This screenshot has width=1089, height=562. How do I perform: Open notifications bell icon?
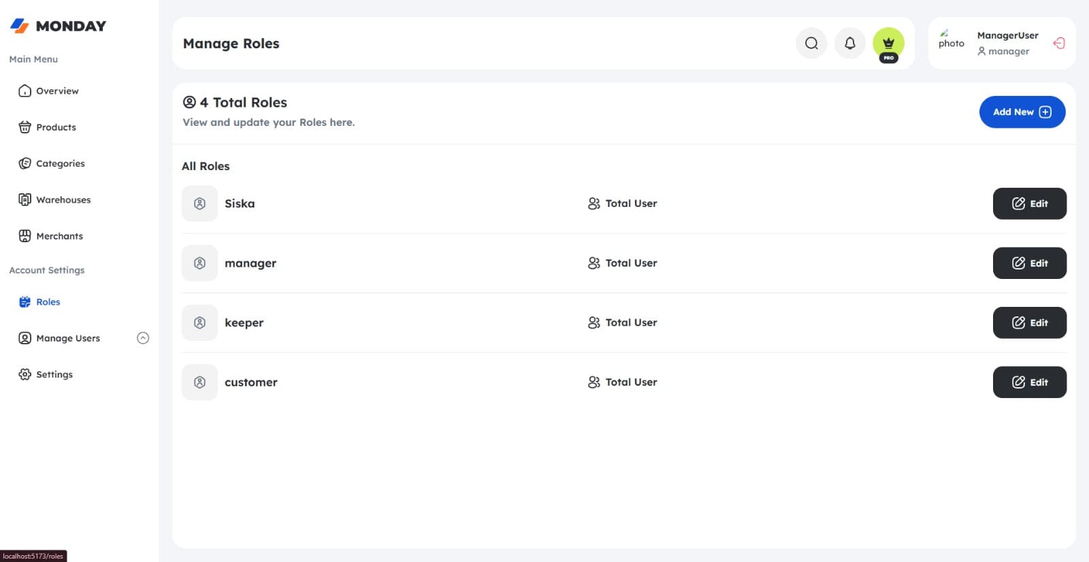850,44
